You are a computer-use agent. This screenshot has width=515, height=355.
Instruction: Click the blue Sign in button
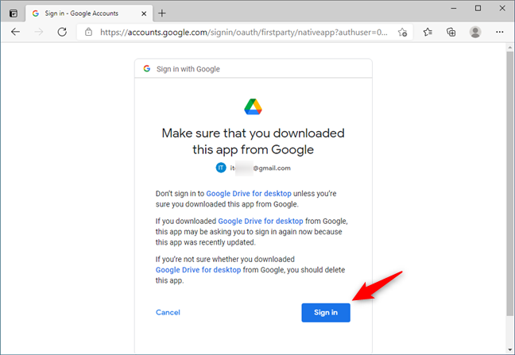pyautogui.click(x=326, y=312)
